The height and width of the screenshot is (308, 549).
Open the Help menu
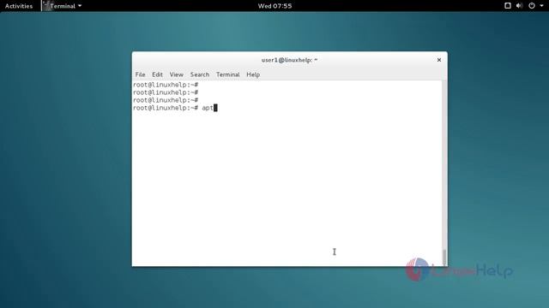click(253, 74)
